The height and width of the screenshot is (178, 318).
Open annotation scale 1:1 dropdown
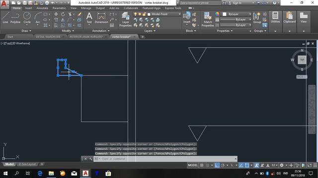click(x=275, y=165)
